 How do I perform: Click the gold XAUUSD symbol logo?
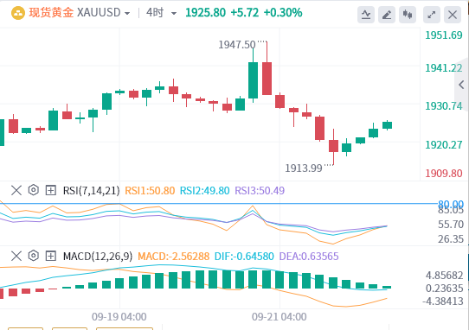[x=18, y=13]
